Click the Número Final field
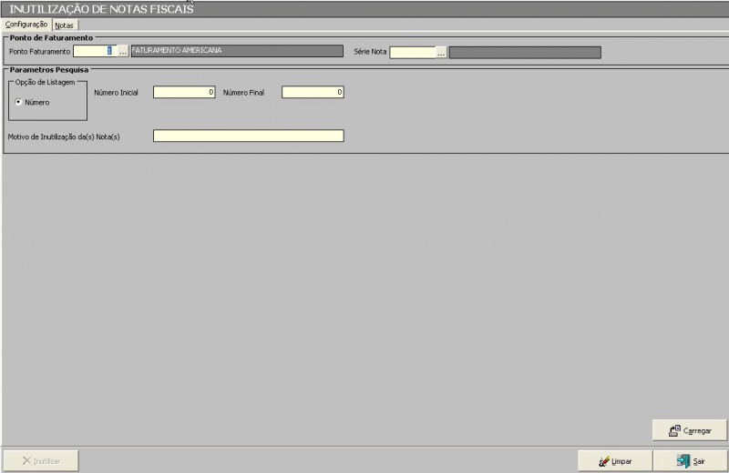Viewport: 729px width, 473px height. tap(313, 92)
